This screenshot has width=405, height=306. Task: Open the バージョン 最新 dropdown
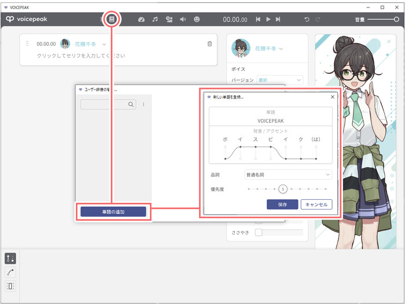(x=279, y=80)
